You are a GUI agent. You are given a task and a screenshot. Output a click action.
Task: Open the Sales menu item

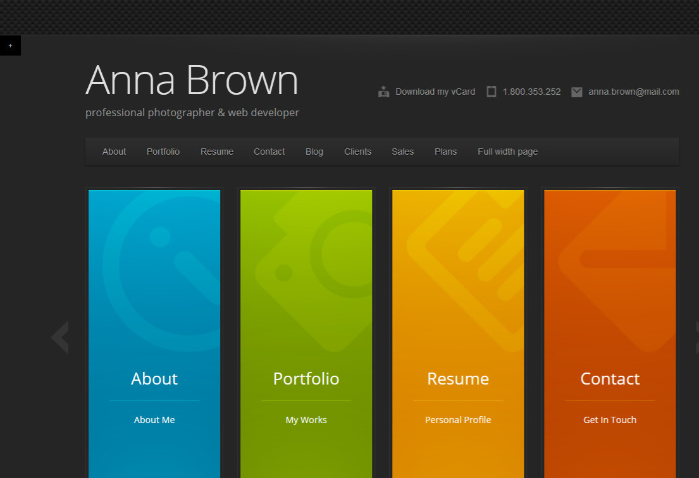[x=402, y=152]
